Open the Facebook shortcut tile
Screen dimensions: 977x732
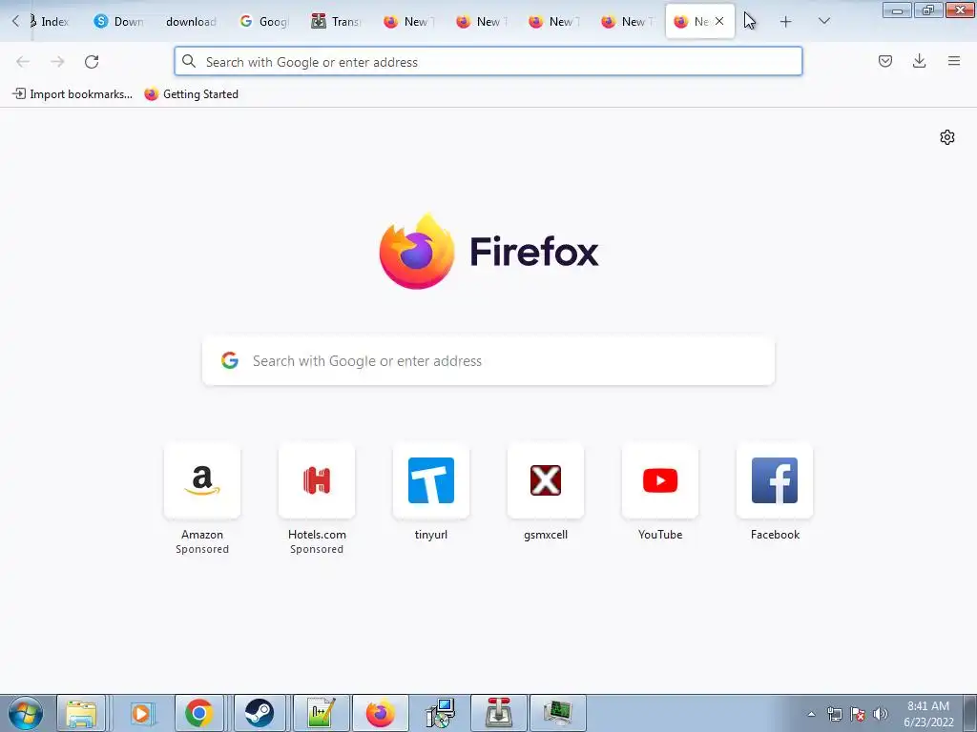click(775, 480)
